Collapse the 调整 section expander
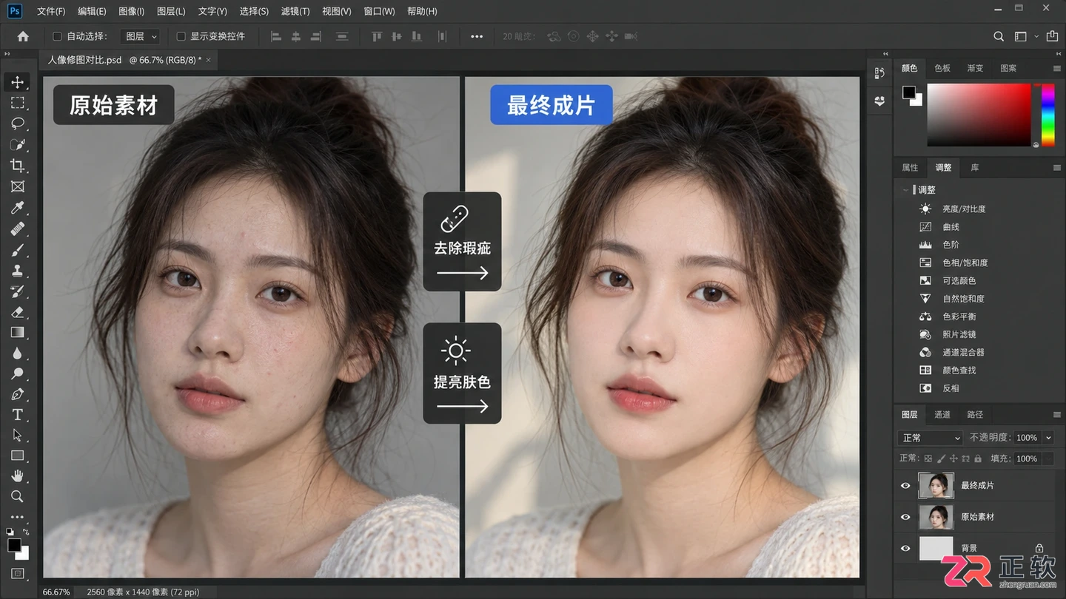1066x599 pixels. [x=905, y=190]
